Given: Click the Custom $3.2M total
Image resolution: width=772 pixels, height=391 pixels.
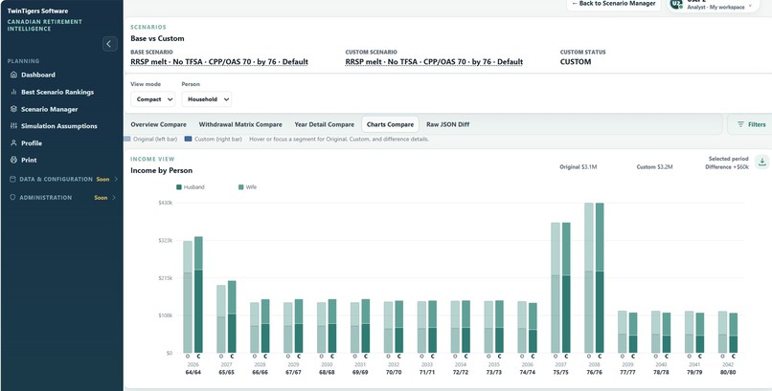Looking at the screenshot, I should [654, 167].
